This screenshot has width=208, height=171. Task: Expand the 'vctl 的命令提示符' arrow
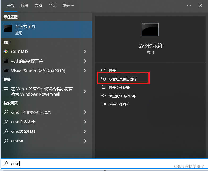tap(85, 61)
